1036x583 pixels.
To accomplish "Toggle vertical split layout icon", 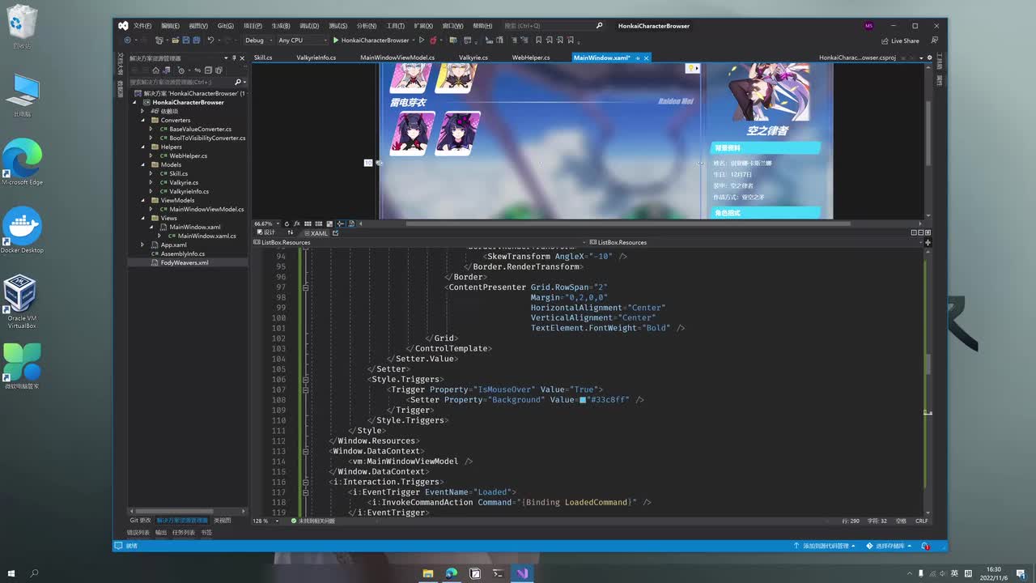I will 914,233.
